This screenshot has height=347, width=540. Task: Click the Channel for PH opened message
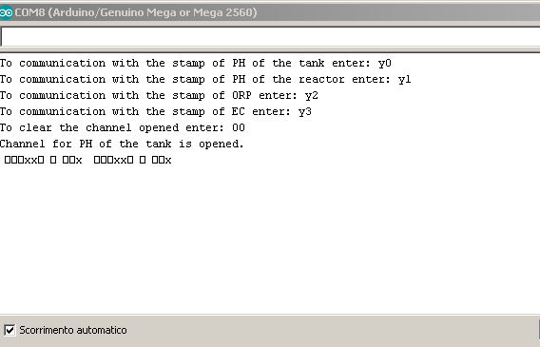click(x=122, y=144)
